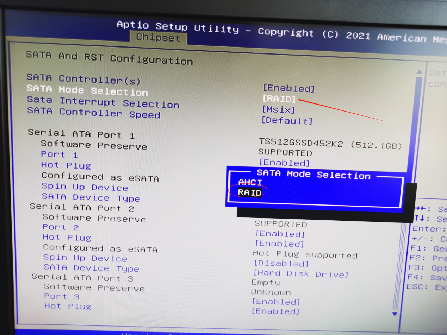Click Software Preserve under Serial ATA Port 2
The height and width of the screenshot is (335, 447).
[94, 218]
